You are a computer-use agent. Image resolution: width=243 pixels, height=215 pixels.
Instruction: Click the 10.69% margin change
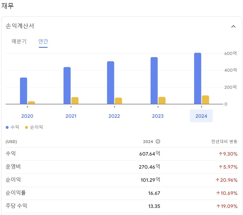tap(227, 193)
